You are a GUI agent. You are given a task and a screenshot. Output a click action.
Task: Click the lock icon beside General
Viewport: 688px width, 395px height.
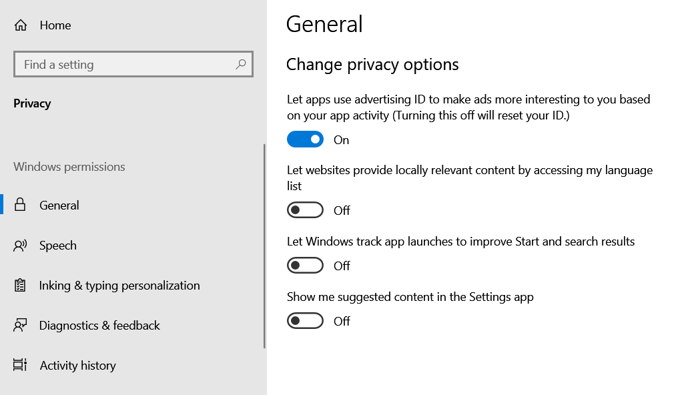[x=20, y=206]
